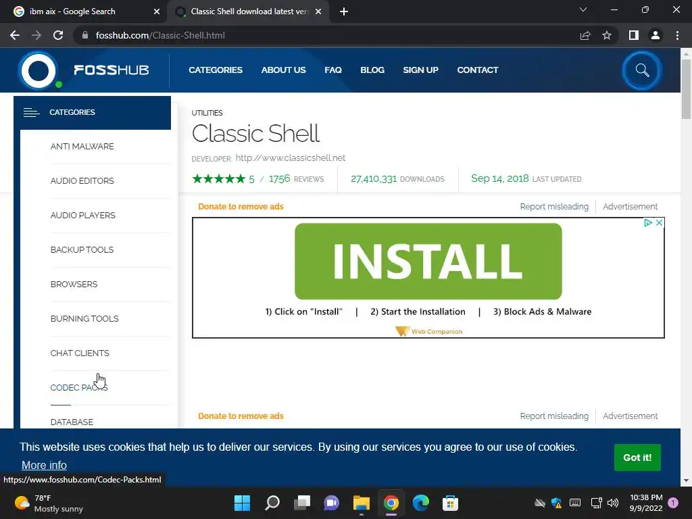Open Windows Start menu
The width and height of the screenshot is (692, 519).
pyautogui.click(x=242, y=503)
